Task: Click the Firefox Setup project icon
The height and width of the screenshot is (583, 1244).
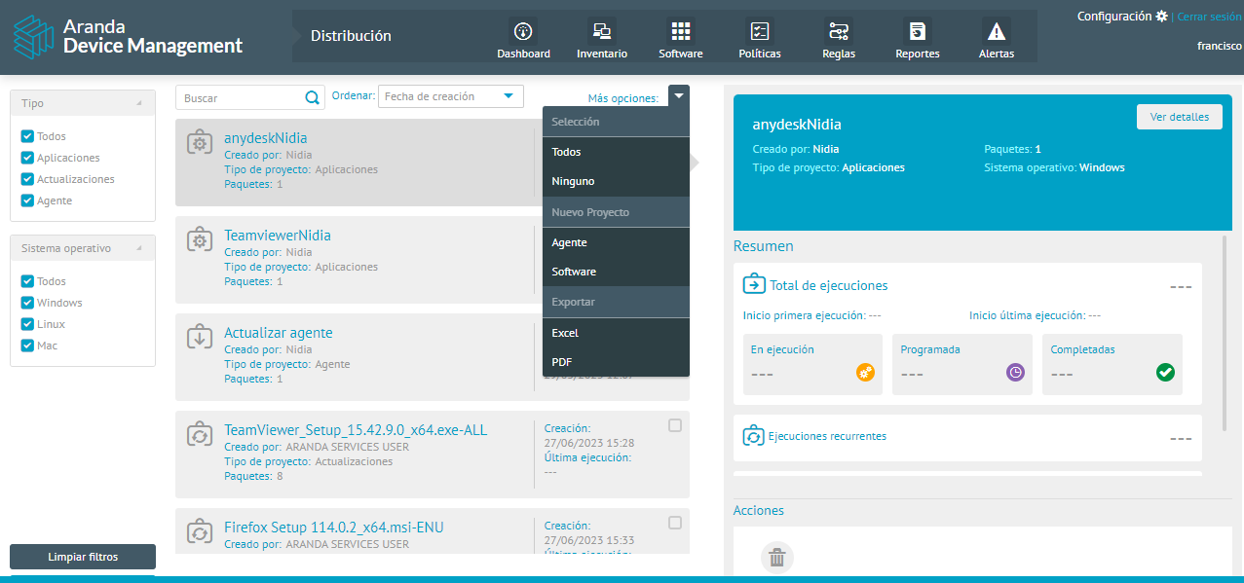Action: coord(200,532)
